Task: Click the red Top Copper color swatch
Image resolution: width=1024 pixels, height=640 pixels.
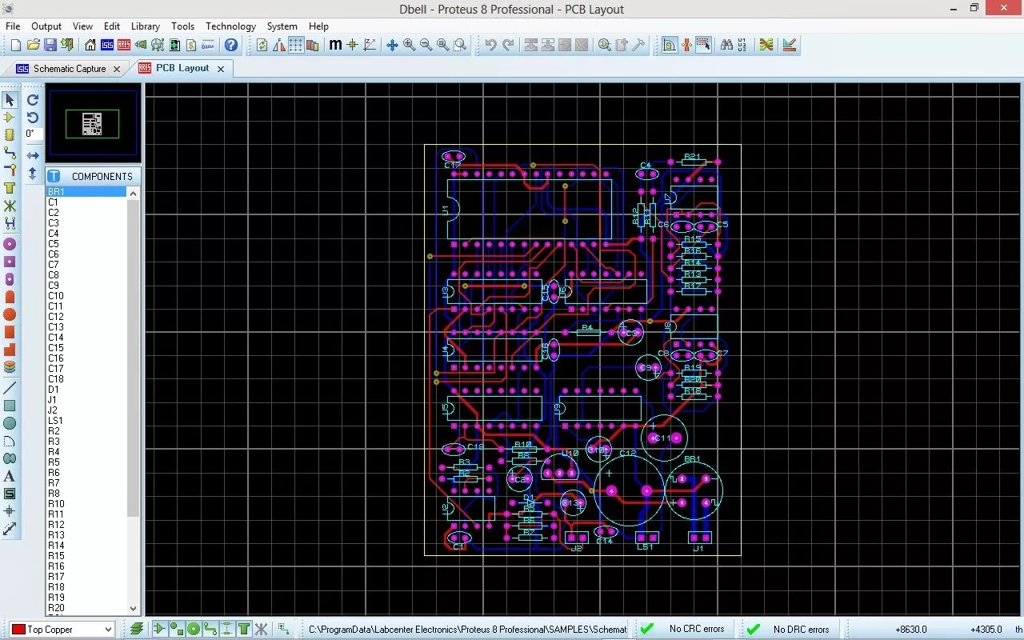Action: (x=18, y=630)
